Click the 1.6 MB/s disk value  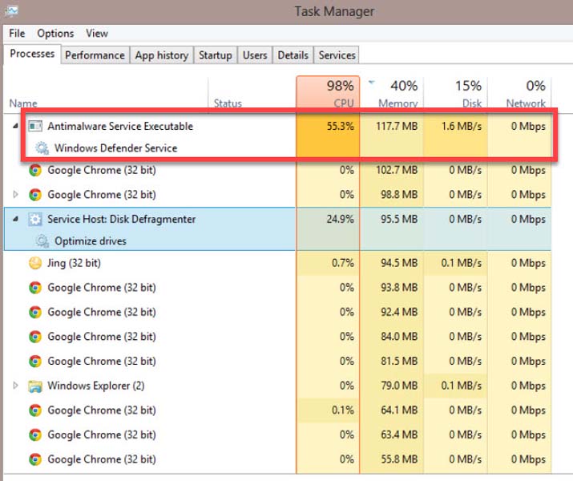tap(462, 126)
